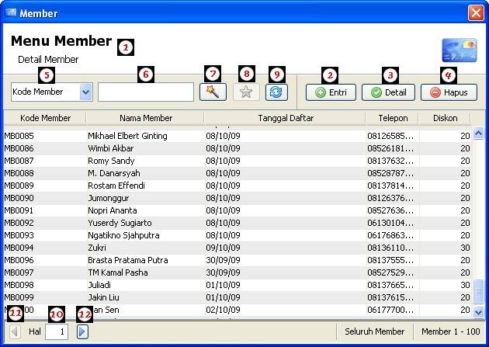Click phone 08126585... cell
Screen dimensions: 489x347
point(390,136)
